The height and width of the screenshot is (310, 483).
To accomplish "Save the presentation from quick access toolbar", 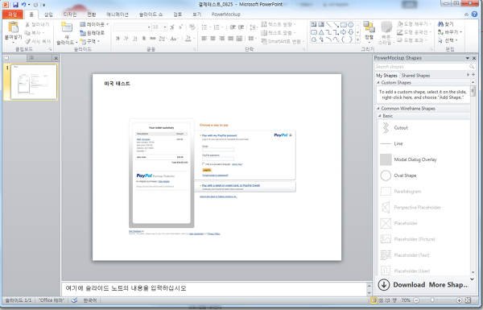I will pyautogui.click(x=15, y=5).
